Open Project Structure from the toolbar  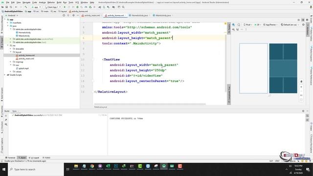[113, 7]
